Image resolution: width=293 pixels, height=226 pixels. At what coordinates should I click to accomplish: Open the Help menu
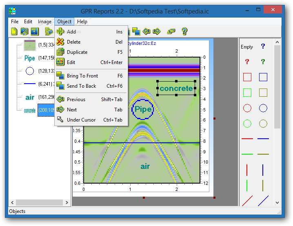point(82,22)
